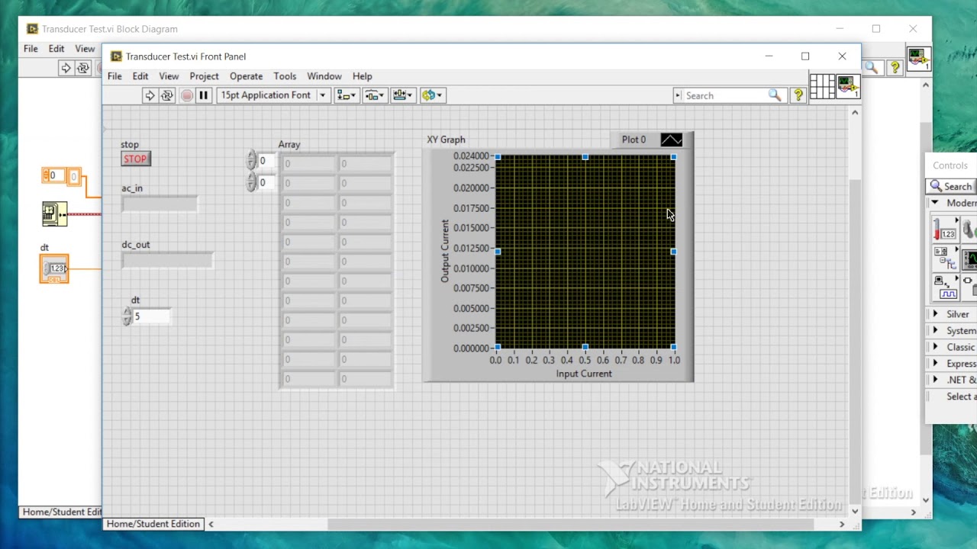Open the Window menu
This screenshot has height=549, width=977.
pos(324,76)
